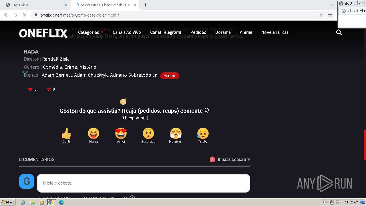This screenshot has width=366, height=206.
Task: Like the film with the red heart
Action: pos(30,89)
